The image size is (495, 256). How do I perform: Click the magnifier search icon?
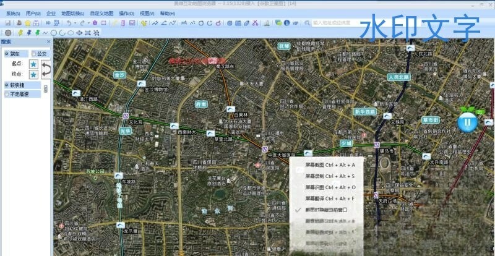tap(307, 23)
